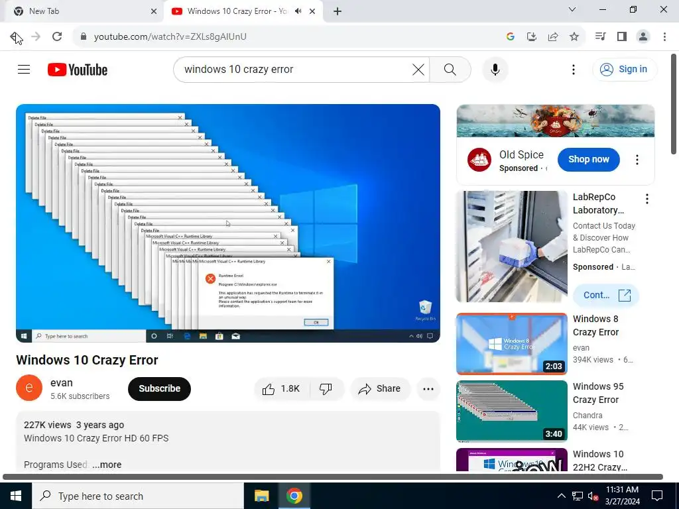Screen dimensions: 679x509
Task: Close the New Tab tab
Action: coord(154,11)
